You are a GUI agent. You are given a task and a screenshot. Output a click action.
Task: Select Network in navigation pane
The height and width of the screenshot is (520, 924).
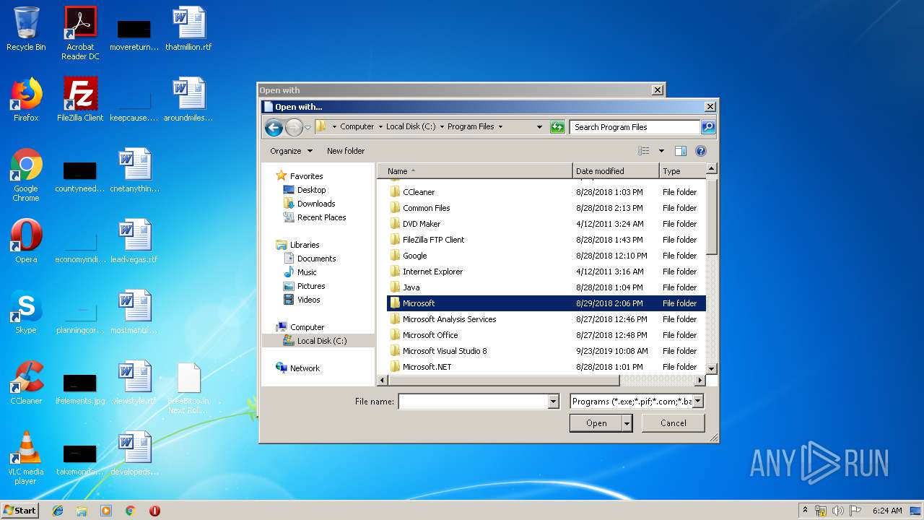[305, 368]
